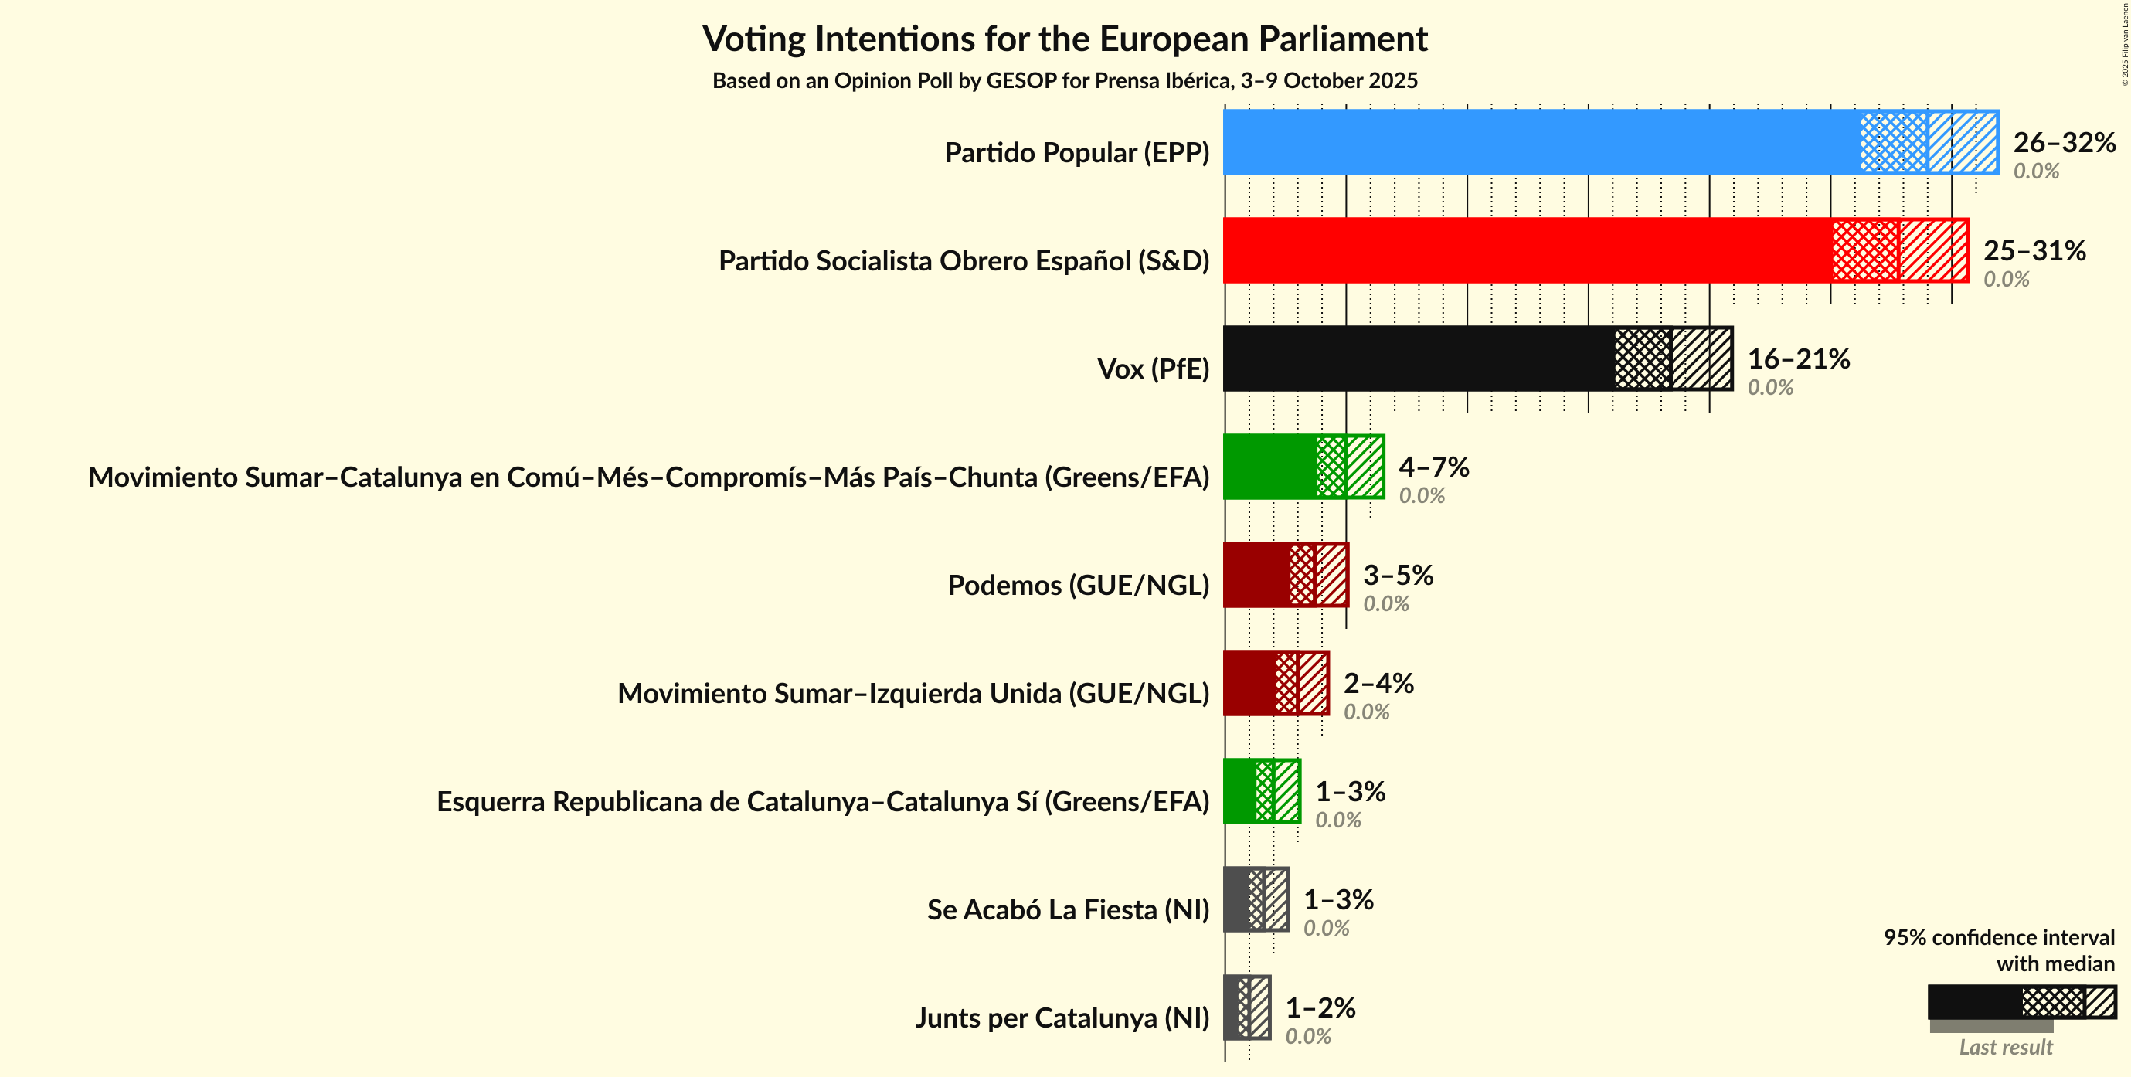The image size is (2131, 1077).
Task: Click the chart title 'Voting Intentions for the European Parliament'
Action: coord(1065,39)
